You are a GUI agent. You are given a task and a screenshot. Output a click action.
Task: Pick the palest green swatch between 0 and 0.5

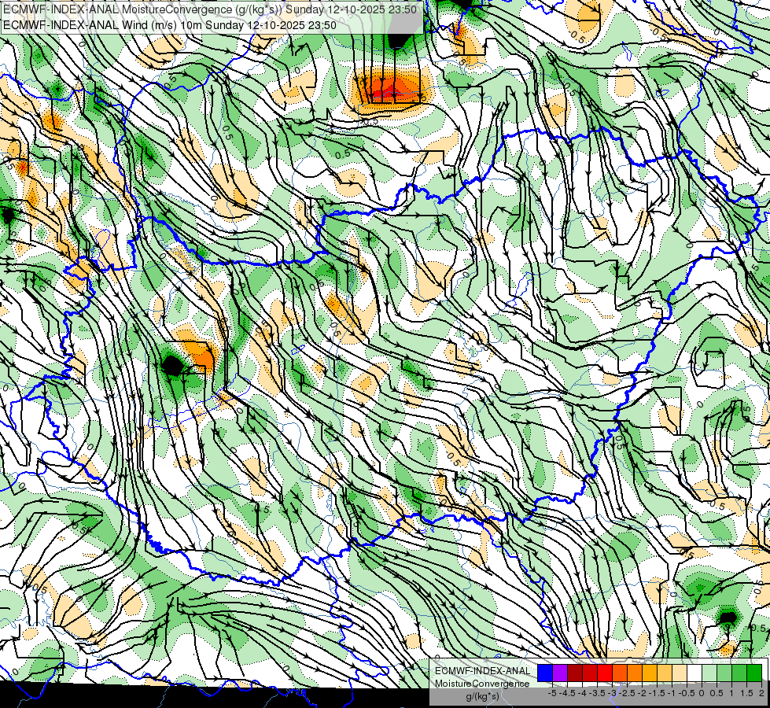[x=709, y=673]
